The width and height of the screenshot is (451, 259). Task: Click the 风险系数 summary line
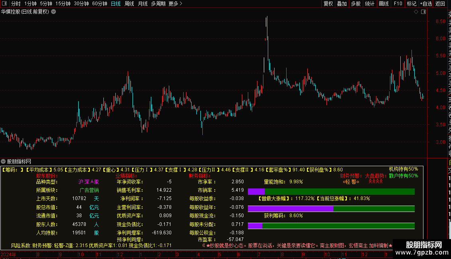pyautogui.click(x=91, y=246)
